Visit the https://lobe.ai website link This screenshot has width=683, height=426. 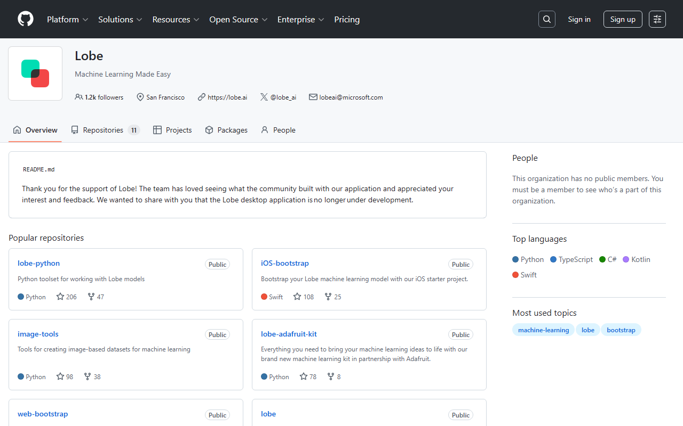227,97
